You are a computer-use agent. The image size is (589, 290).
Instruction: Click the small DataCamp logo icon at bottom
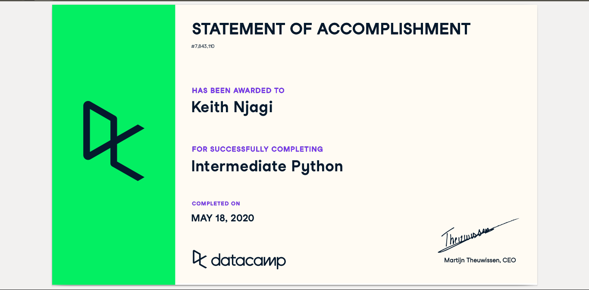click(199, 259)
